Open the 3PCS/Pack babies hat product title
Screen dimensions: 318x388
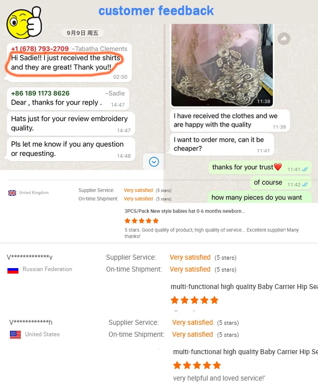[184, 211]
